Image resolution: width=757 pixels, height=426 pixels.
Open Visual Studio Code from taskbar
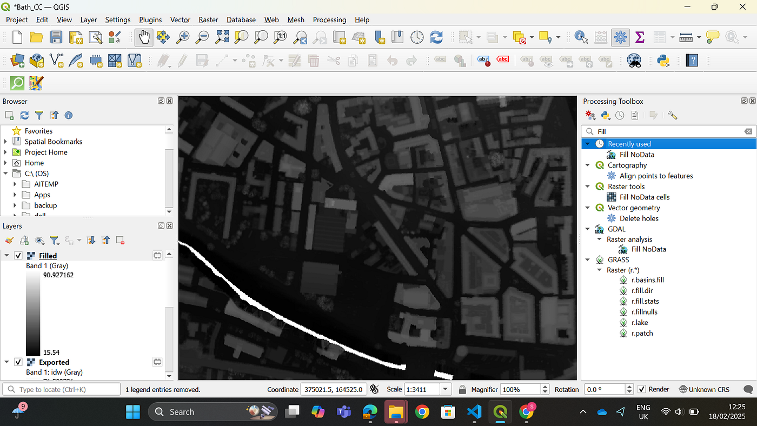point(474,412)
